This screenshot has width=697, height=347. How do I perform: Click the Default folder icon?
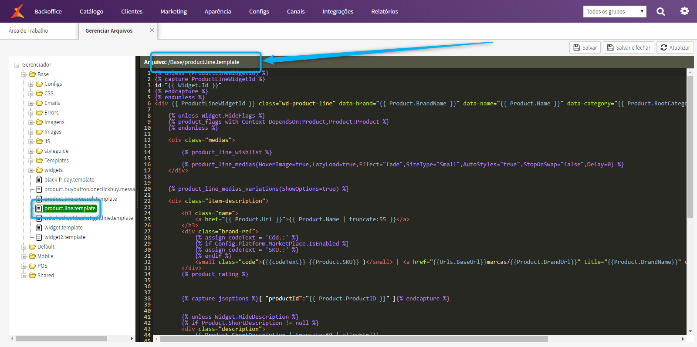point(32,246)
